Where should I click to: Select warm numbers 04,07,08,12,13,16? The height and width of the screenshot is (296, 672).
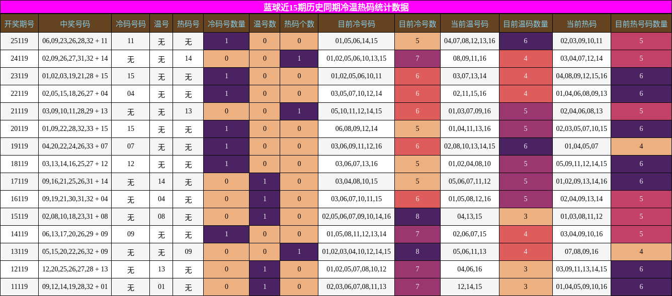[x=470, y=41]
